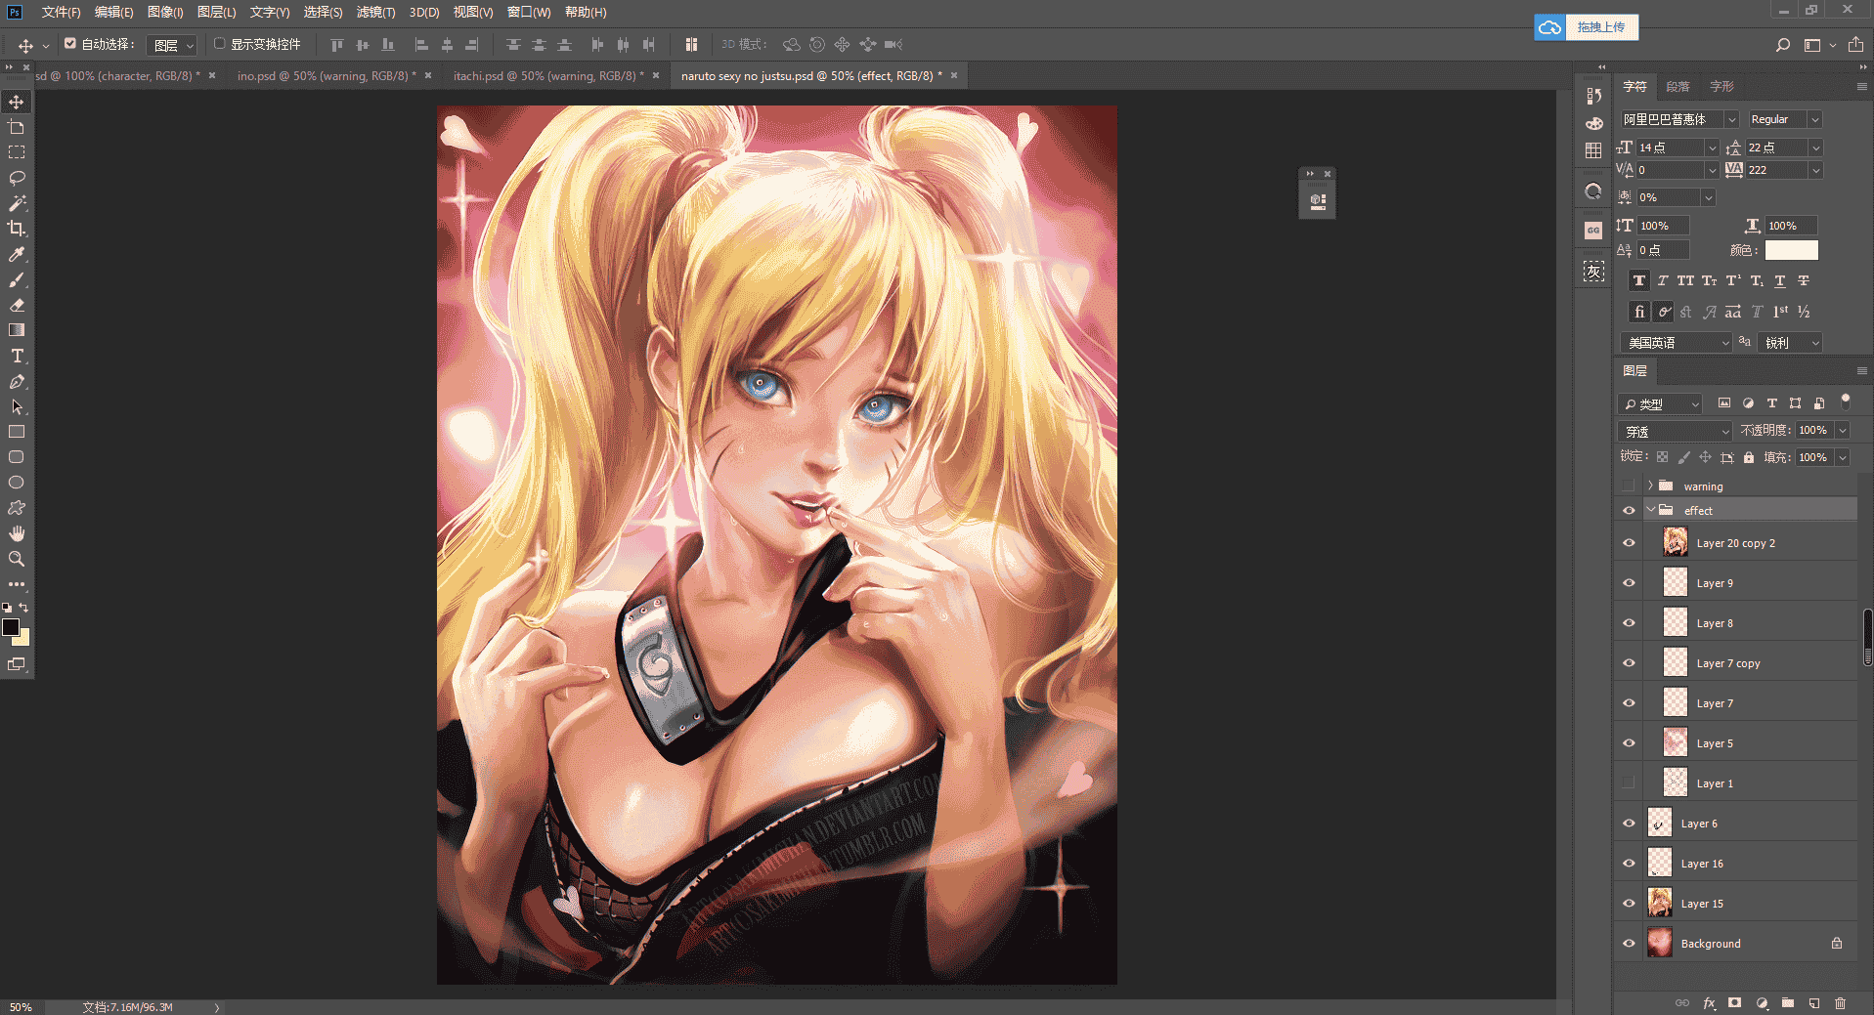Toggle Faux Bold text style button
Image resolution: width=1874 pixels, height=1015 pixels.
(1639, 280)
